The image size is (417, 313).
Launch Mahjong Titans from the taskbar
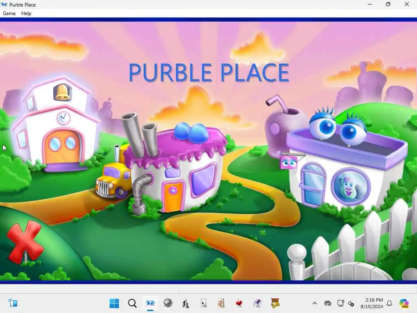click(x=221, y=303)
